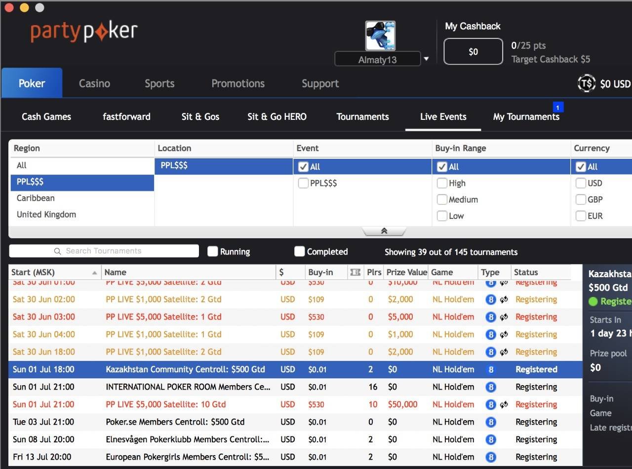Tick the Completed checkbox
Screen dimensions: 632x469
coord(299,252)
